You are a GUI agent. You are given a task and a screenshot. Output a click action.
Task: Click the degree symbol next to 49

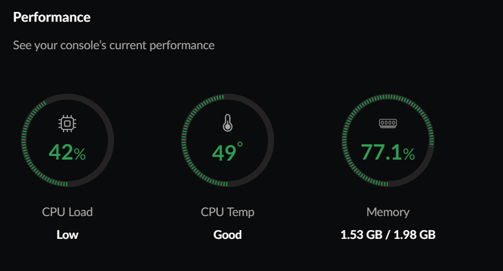tap(240, 145)
